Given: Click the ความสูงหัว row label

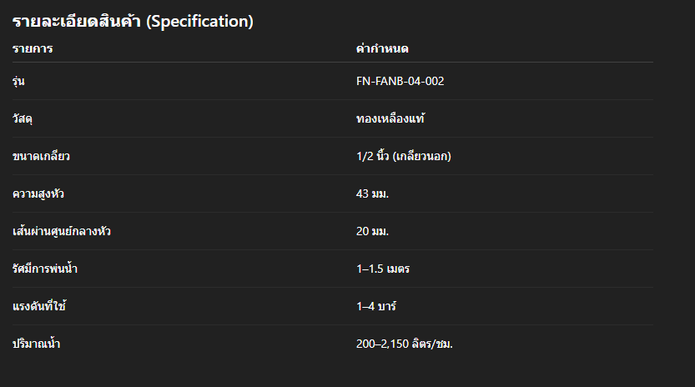Looking at the screenshot, I should point(38,193).
